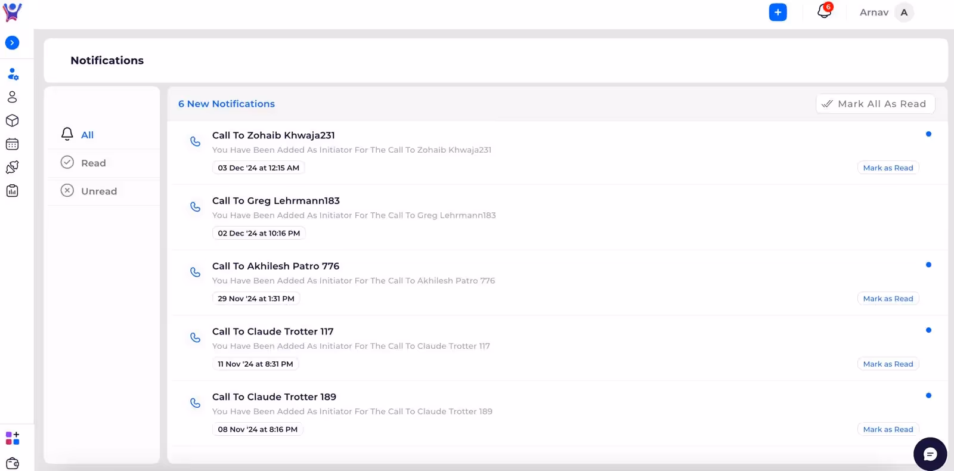The image size is (954, 471).
Task: Open the Arnav profile avatar menu
Action: click(x=904, y=13)
